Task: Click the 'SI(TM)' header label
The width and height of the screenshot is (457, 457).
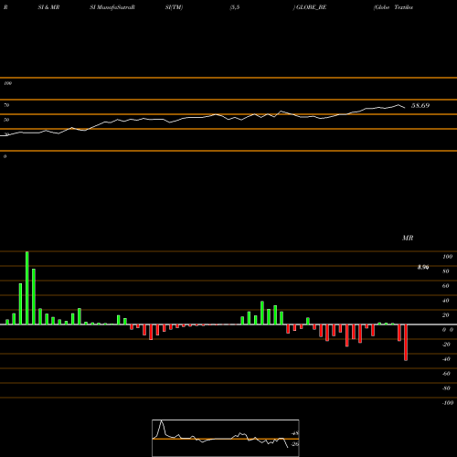Action: point(174,7)
